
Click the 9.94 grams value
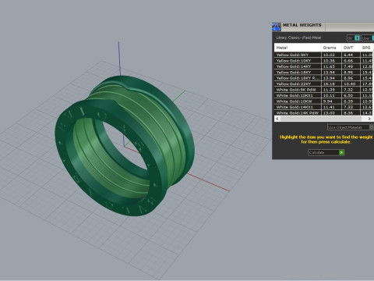[328, 101]
